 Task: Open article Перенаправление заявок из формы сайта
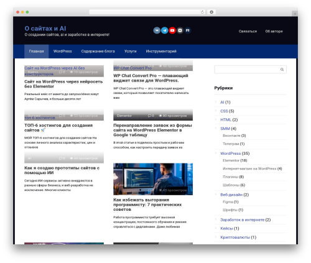[152, 130]
